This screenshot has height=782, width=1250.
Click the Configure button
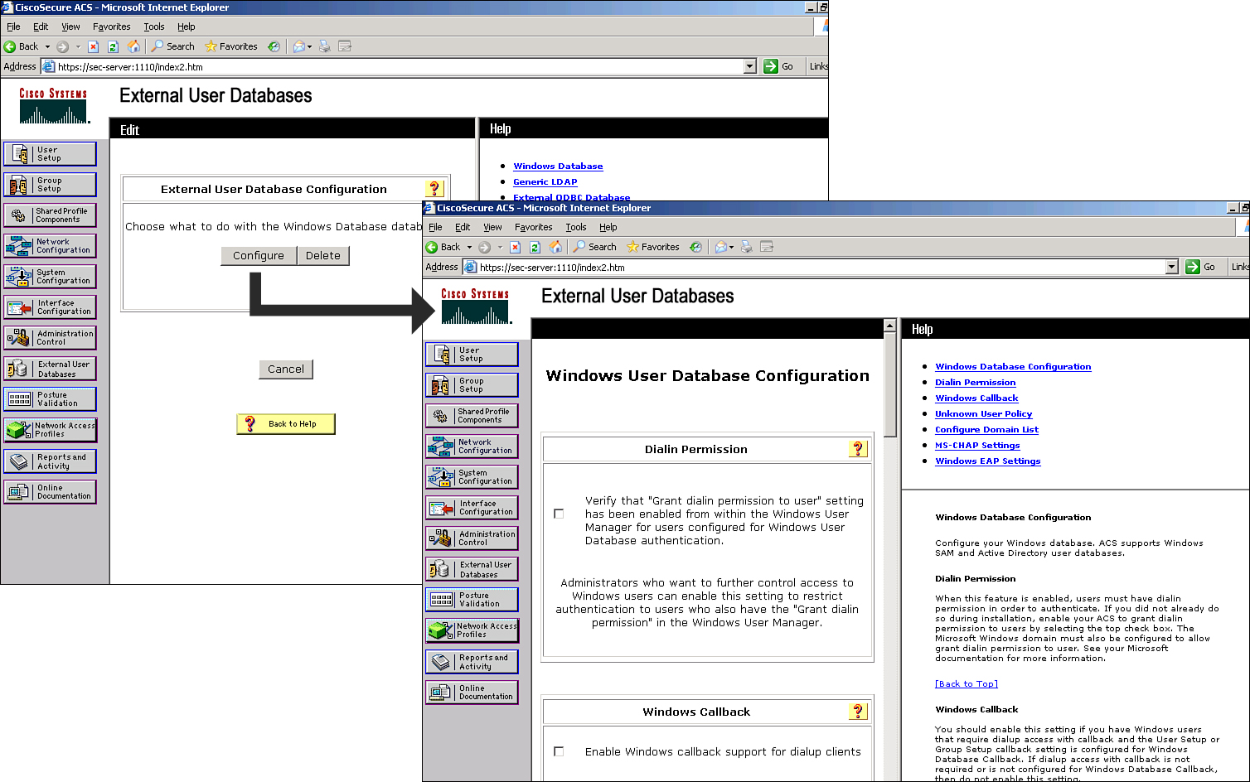[x=259, y=256]
